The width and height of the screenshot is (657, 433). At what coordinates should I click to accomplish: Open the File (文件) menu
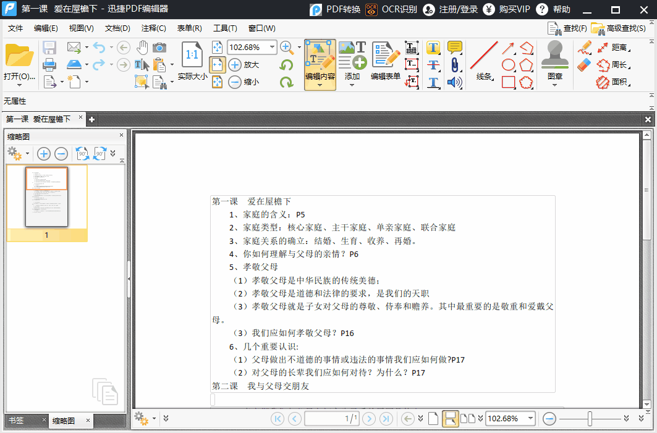click(15, 28)
